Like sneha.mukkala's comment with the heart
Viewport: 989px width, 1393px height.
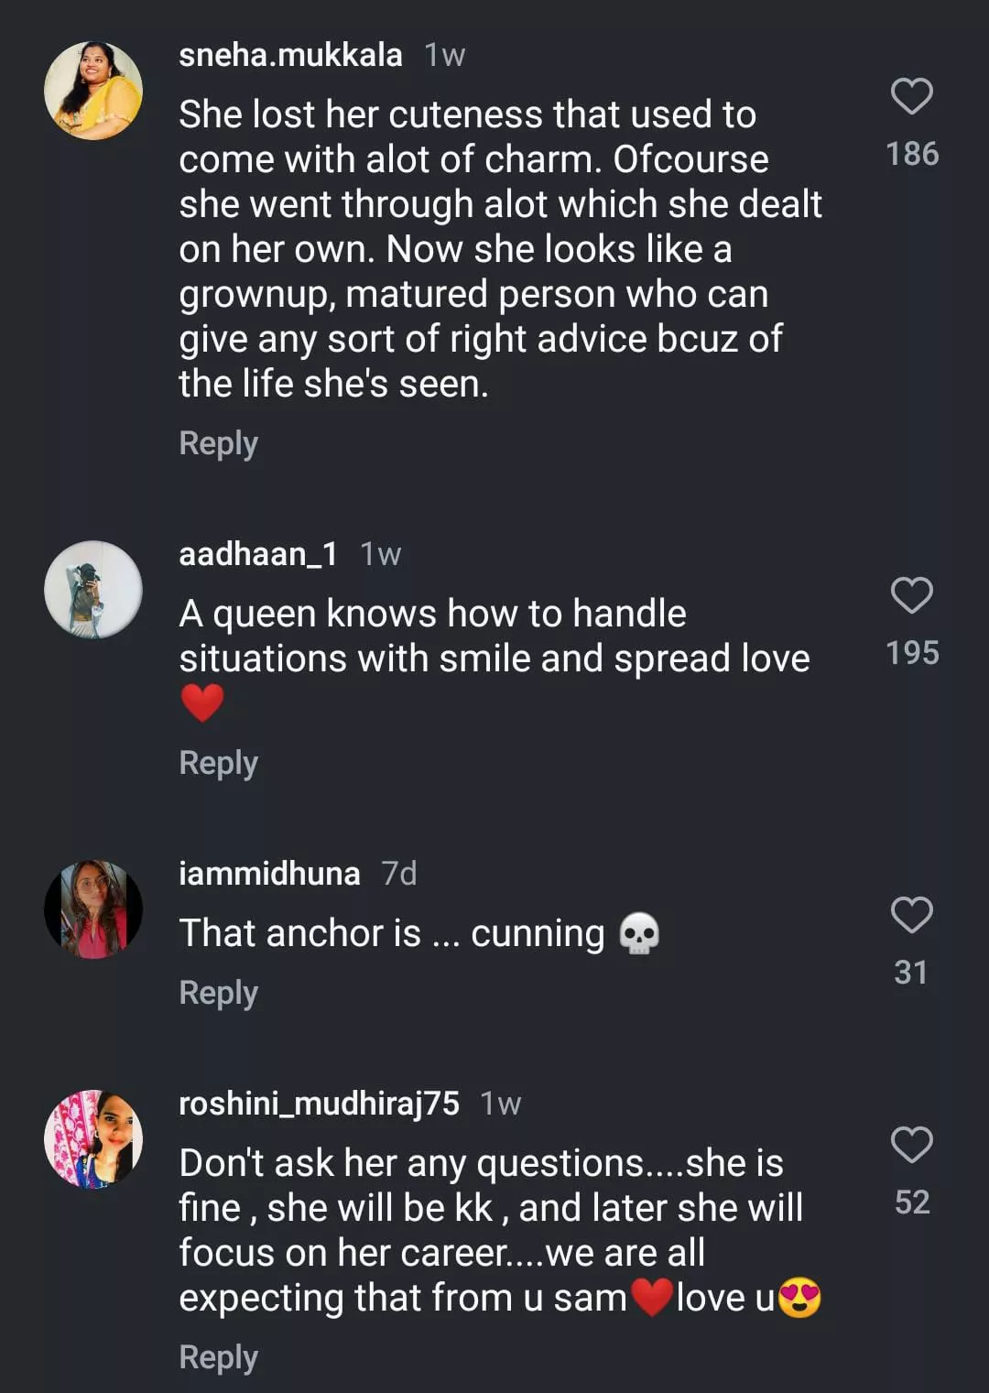(x=911, y=96)
